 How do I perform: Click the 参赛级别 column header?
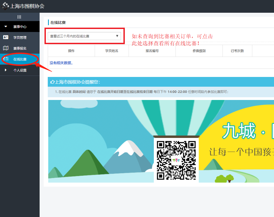coord(199,51)
